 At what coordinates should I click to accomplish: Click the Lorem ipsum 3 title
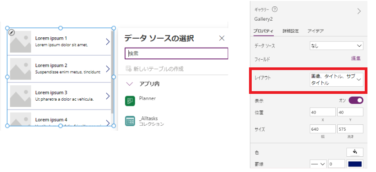pos(51,93)
